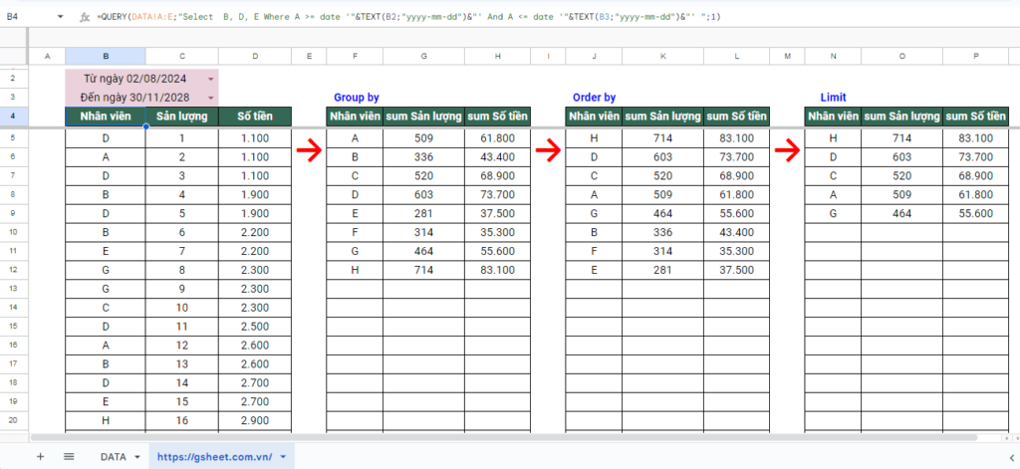Click the horizontal scrollbar thumb
This screenshot has width=1020, height=469.
(x=504, y=438)
